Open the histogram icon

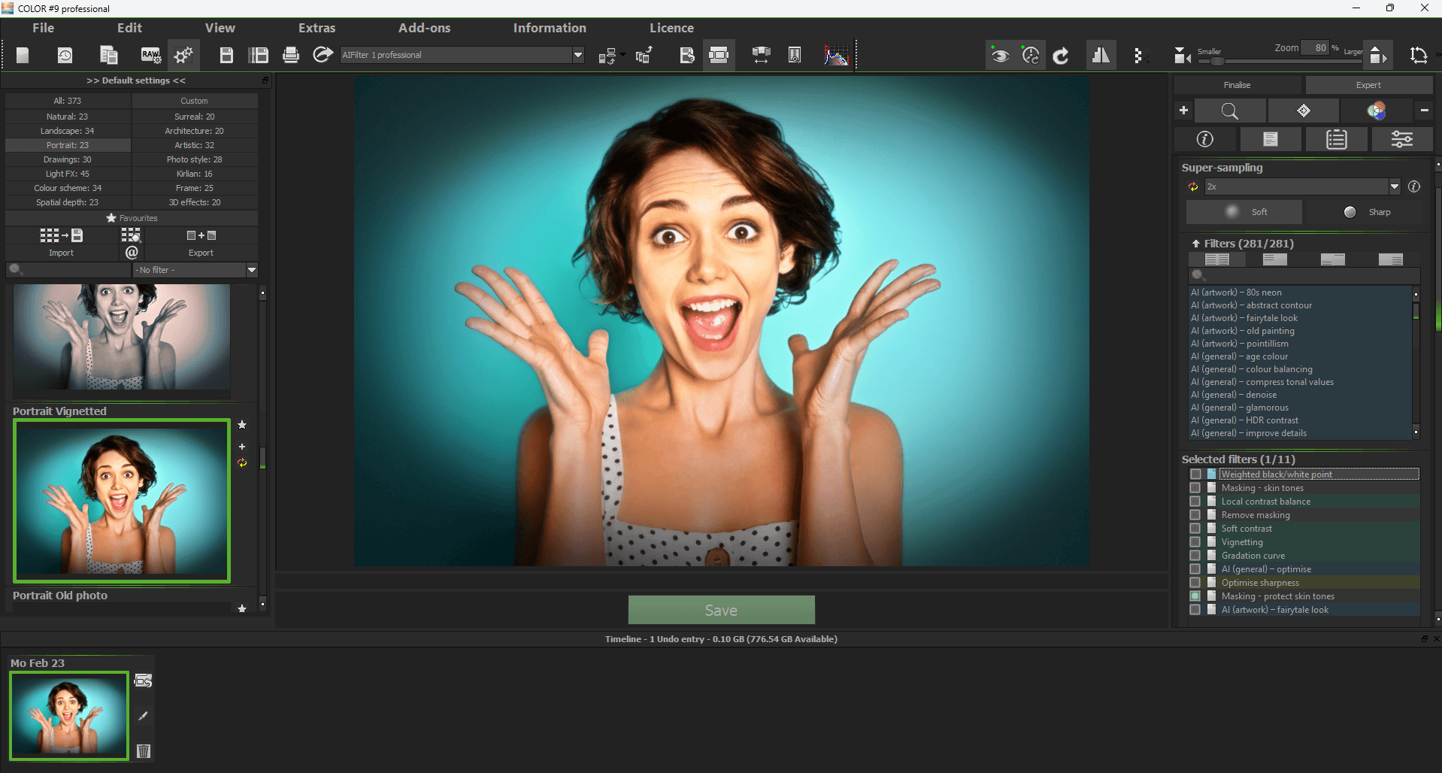pyautogui.click(x=836, y=55)
